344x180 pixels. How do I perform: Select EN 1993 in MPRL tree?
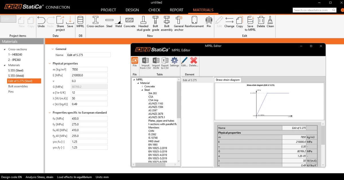click(153, 145)
